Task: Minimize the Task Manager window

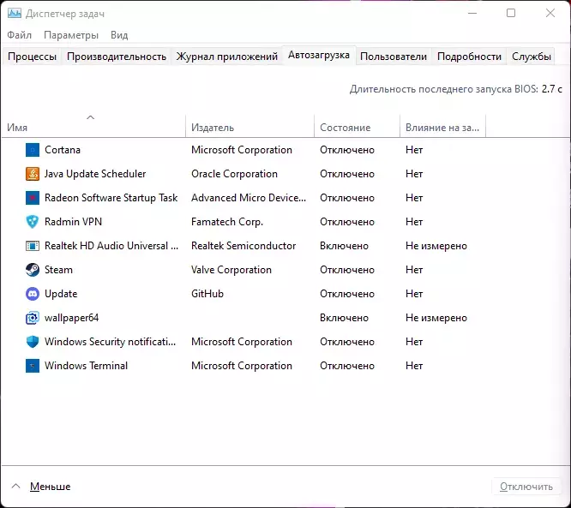Action: click(x=472, y=13)
